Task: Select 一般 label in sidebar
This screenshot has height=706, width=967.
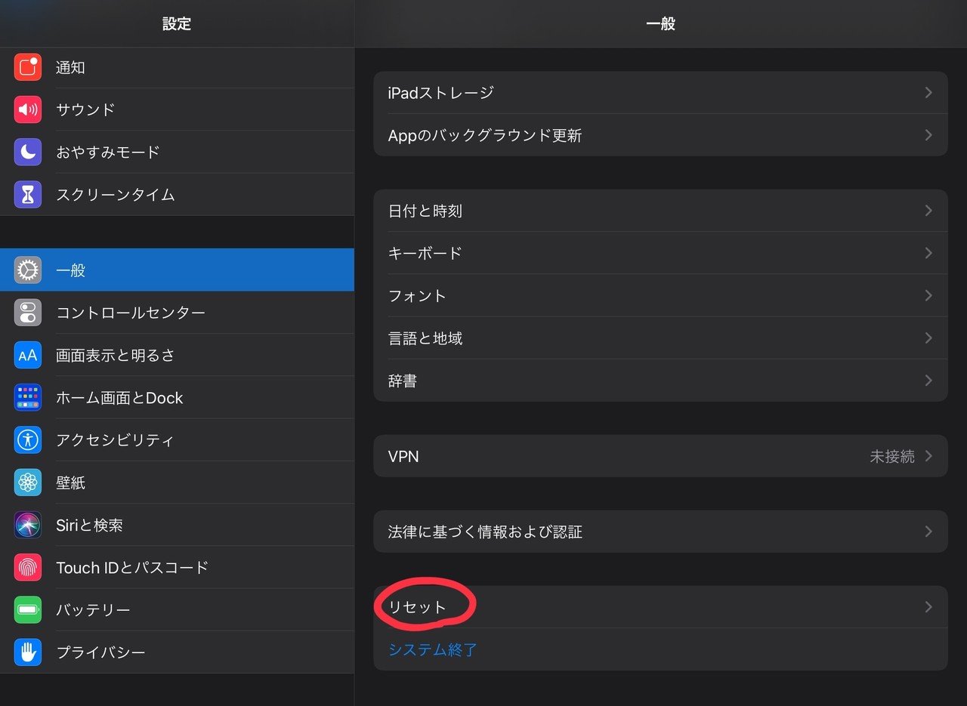Action: click(70, 270)
